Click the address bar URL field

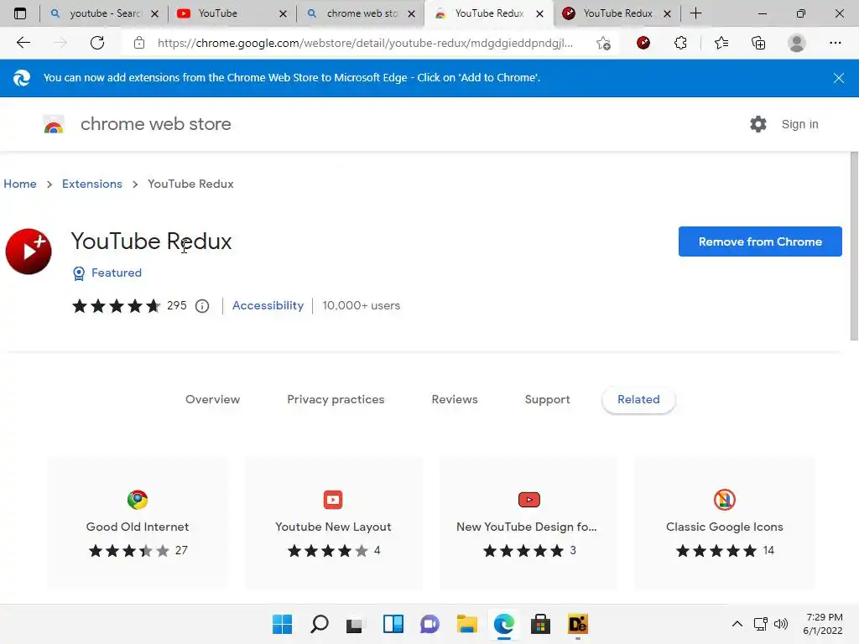365,43
